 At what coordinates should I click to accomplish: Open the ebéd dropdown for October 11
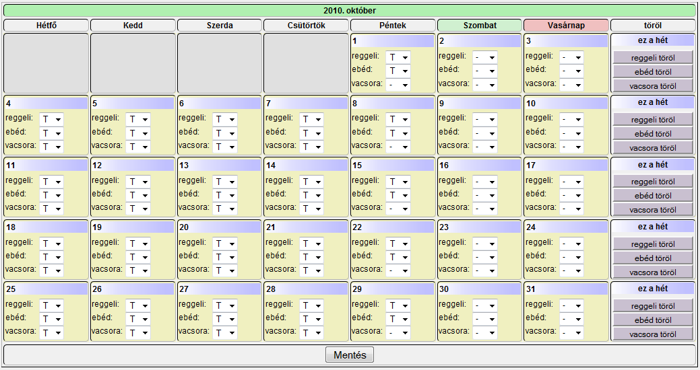click(51, 195)
